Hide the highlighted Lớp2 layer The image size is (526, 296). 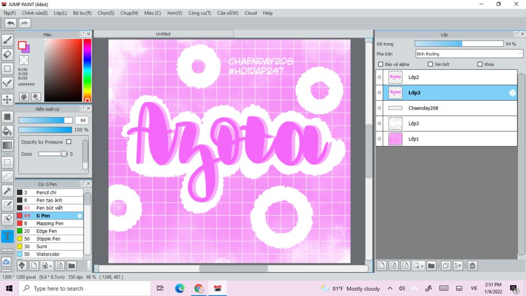(380, 92)
